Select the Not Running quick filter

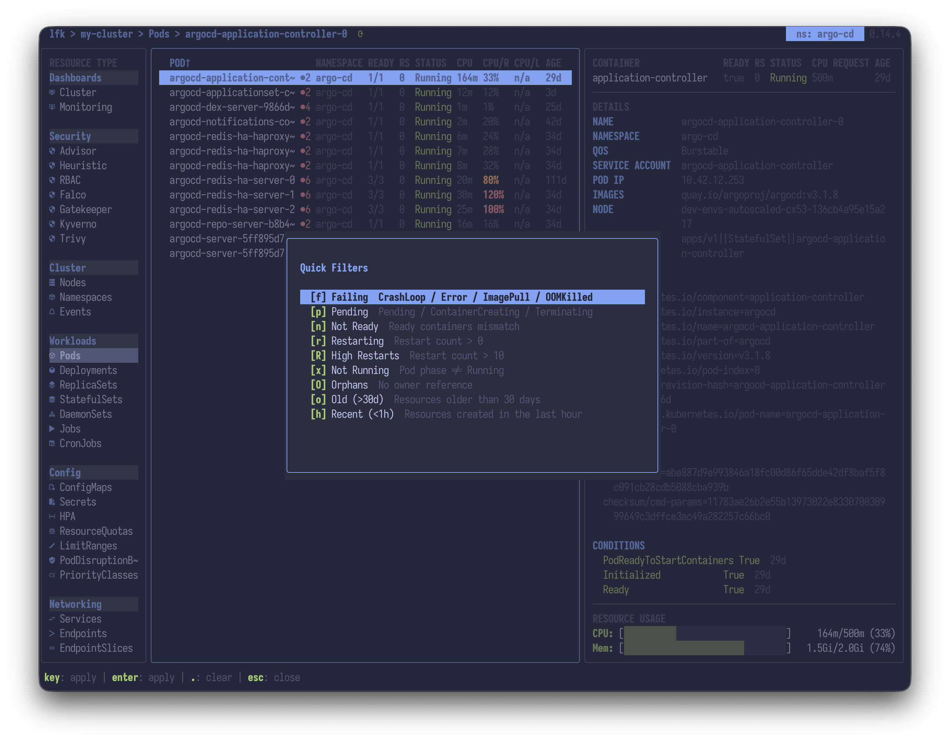[x=472, y=370]
